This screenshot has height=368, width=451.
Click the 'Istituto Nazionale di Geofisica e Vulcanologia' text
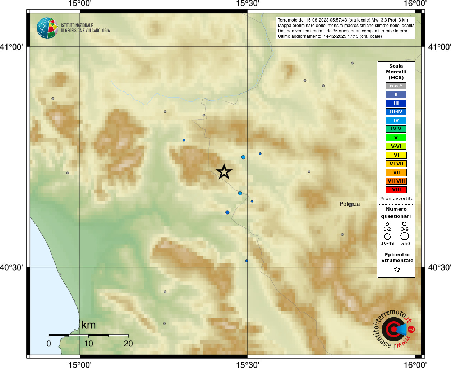click(x=85, y=28)
